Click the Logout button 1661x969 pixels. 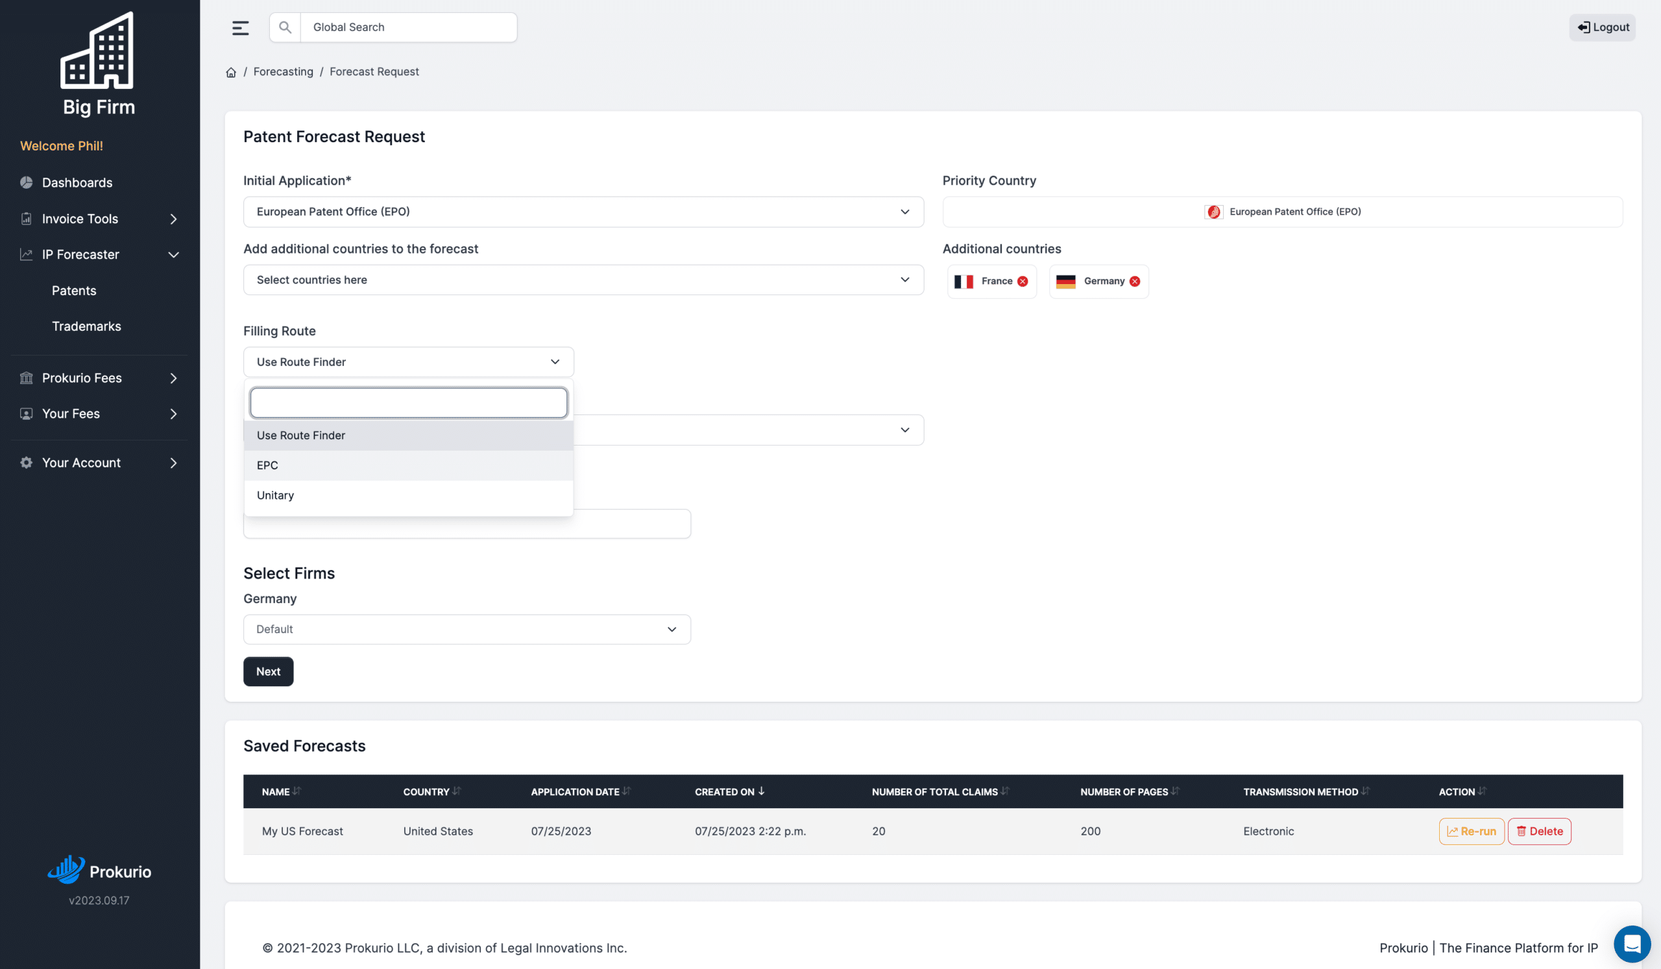1603,28
